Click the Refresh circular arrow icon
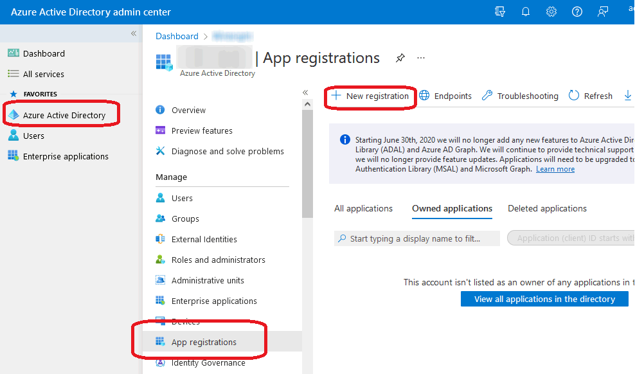 tap(573, 96)
